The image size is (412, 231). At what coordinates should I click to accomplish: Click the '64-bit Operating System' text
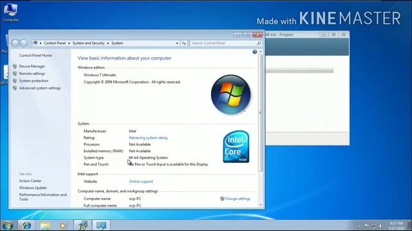(148, 158)
